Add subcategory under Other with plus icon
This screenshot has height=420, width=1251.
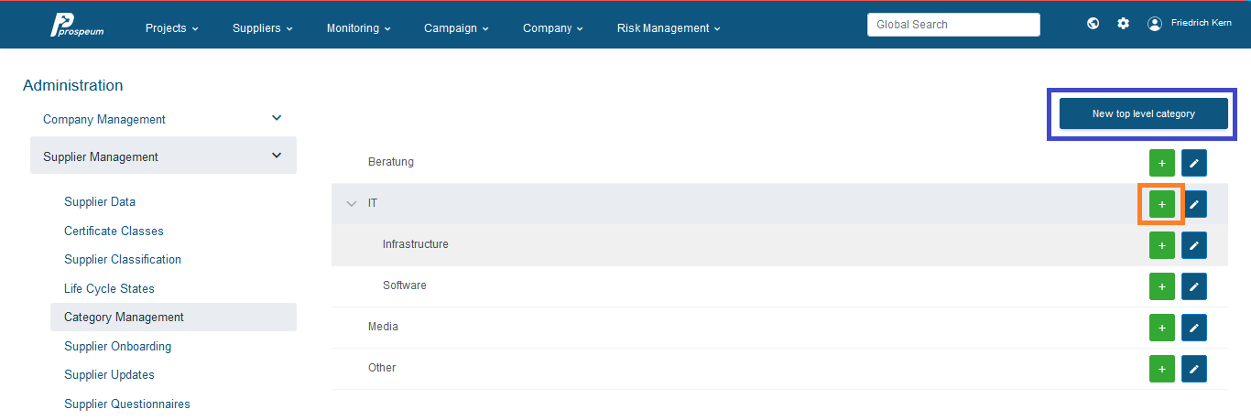point(1161,369)
